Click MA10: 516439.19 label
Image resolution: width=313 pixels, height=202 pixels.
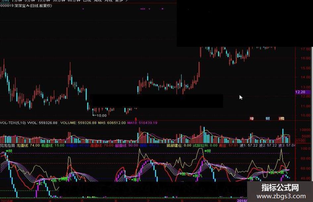coord(142,123)
